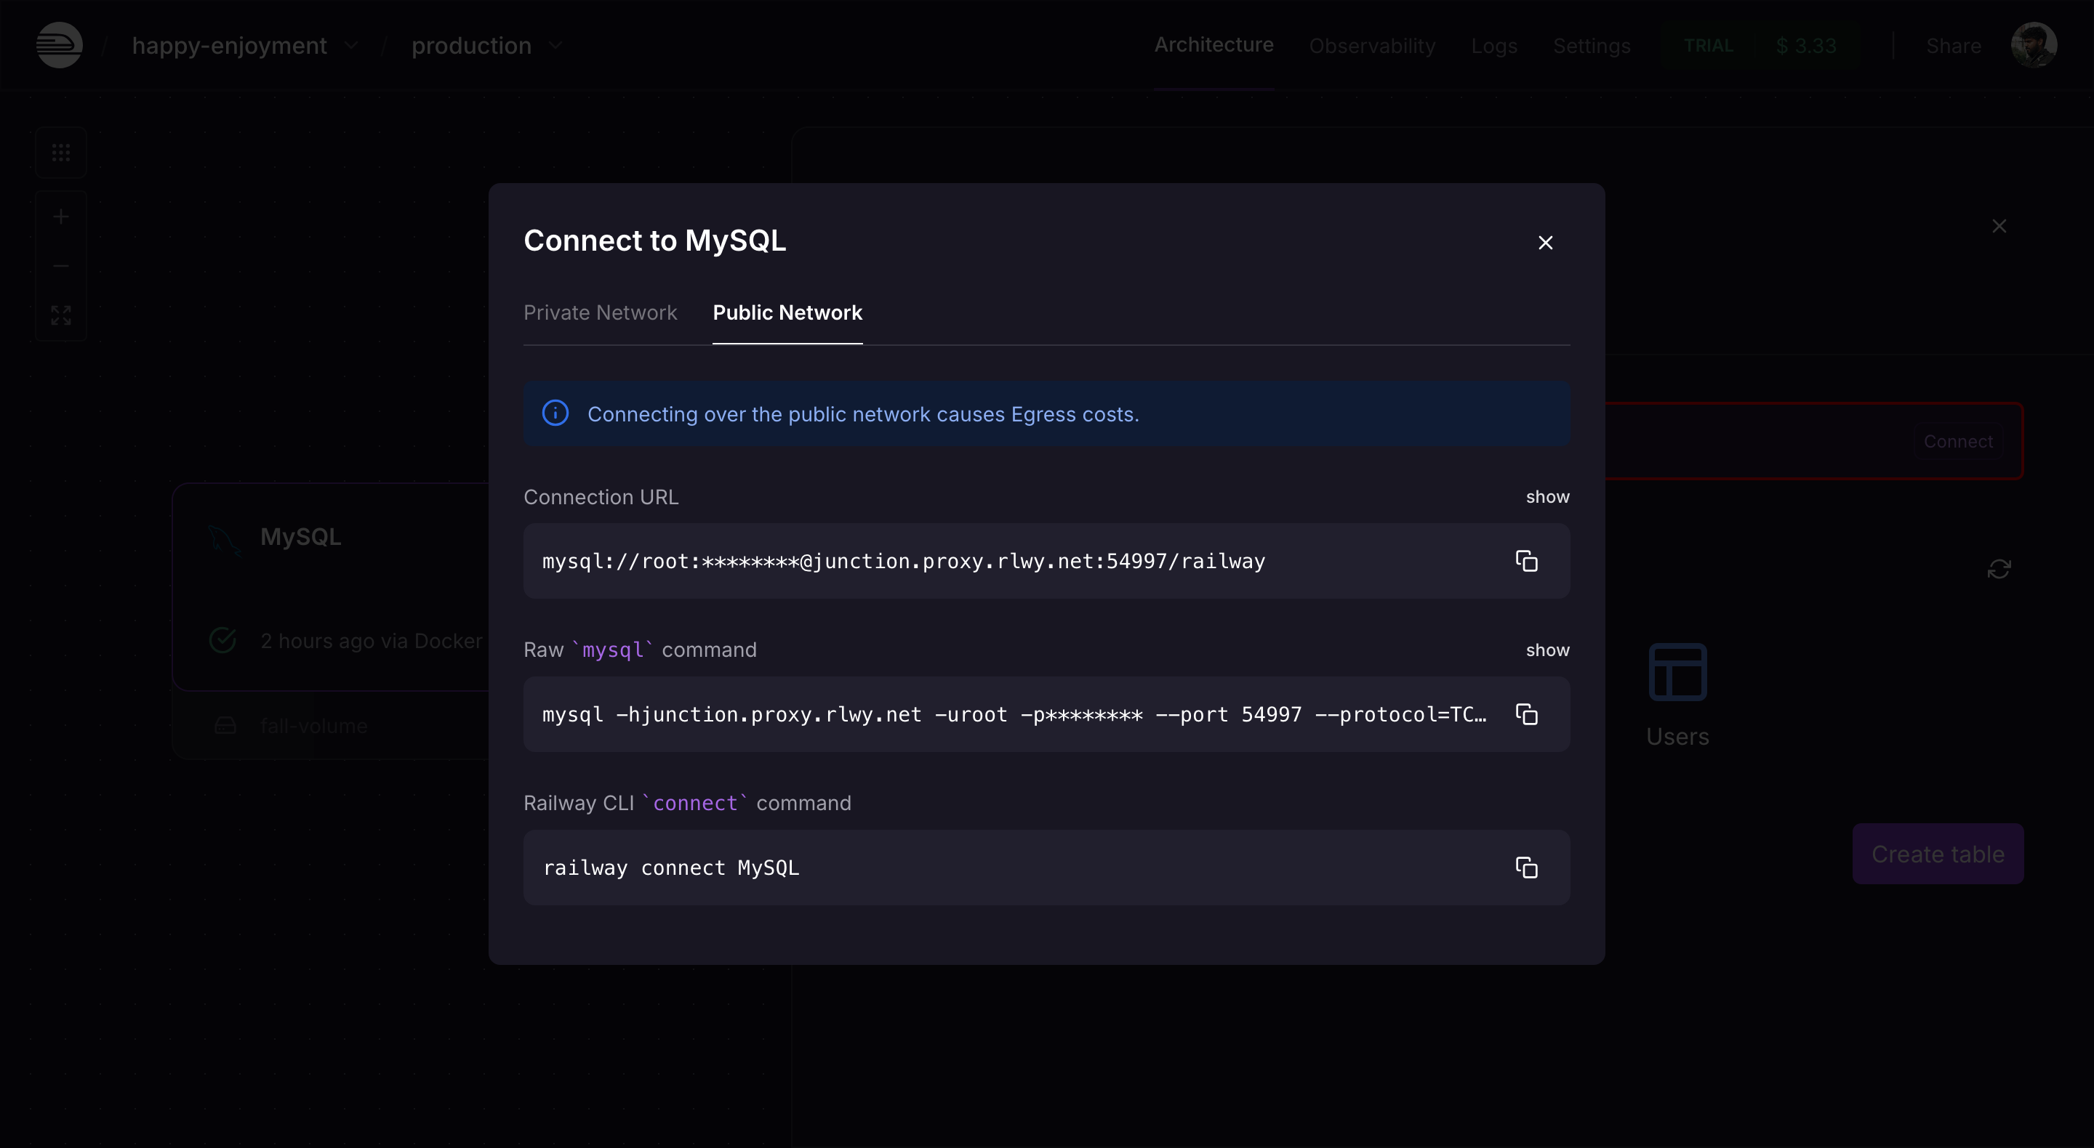Open the Railway logo home

click(60, 45)
